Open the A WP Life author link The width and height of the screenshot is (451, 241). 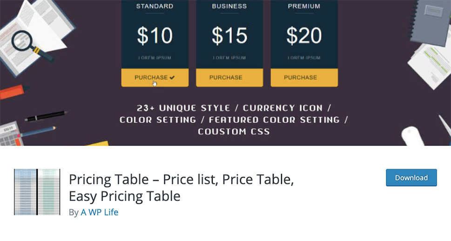click(x=100, y=212)
